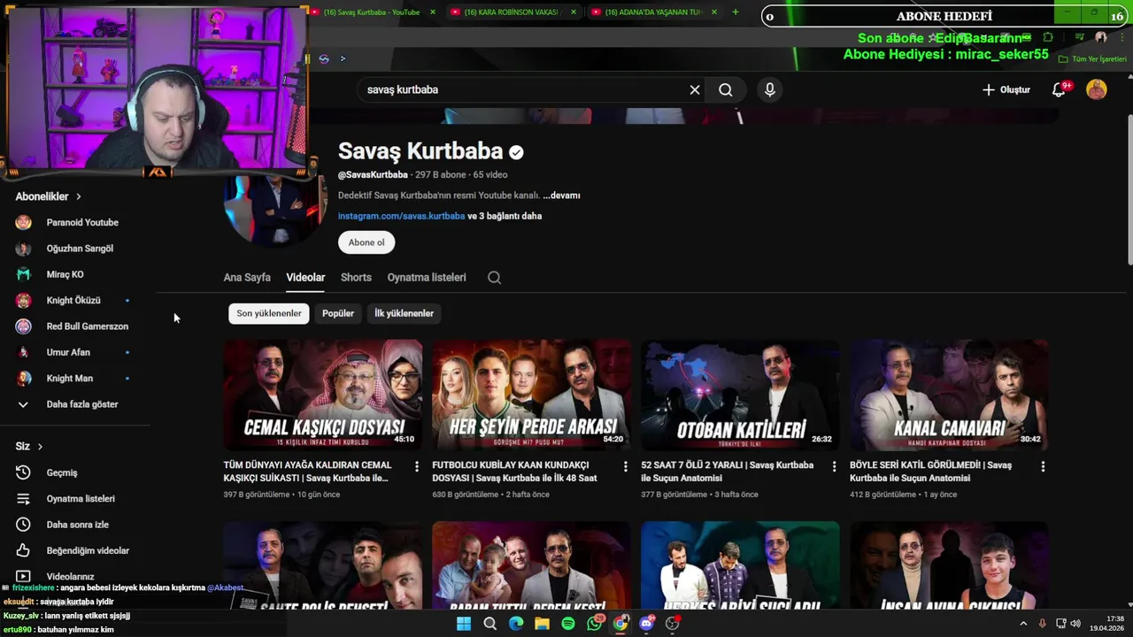Image resolution: width=1133 pixels, height=637 pixels.
Task: Select the İlk yüklenenler filter chip
Action: coord(404,313)
